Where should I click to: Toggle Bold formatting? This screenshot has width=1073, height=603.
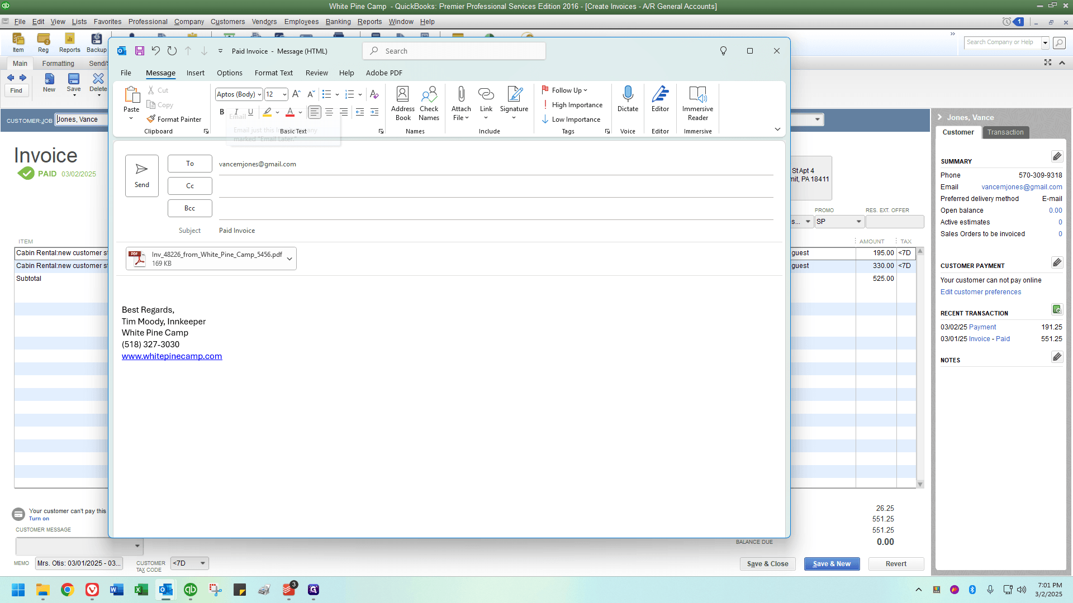click(222, 112)
